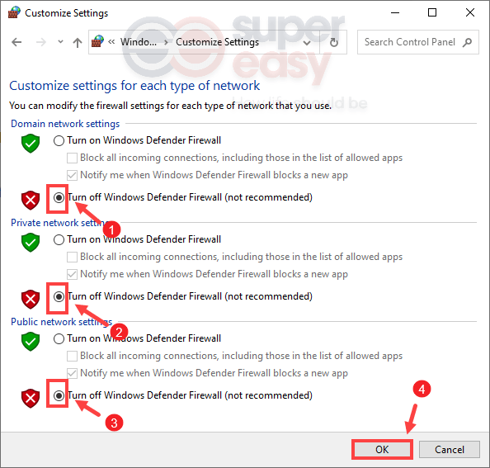This screenshot has width=490, height=468.
Task: Click the Search Control Panel field
Action: click(x=417, y=42)
